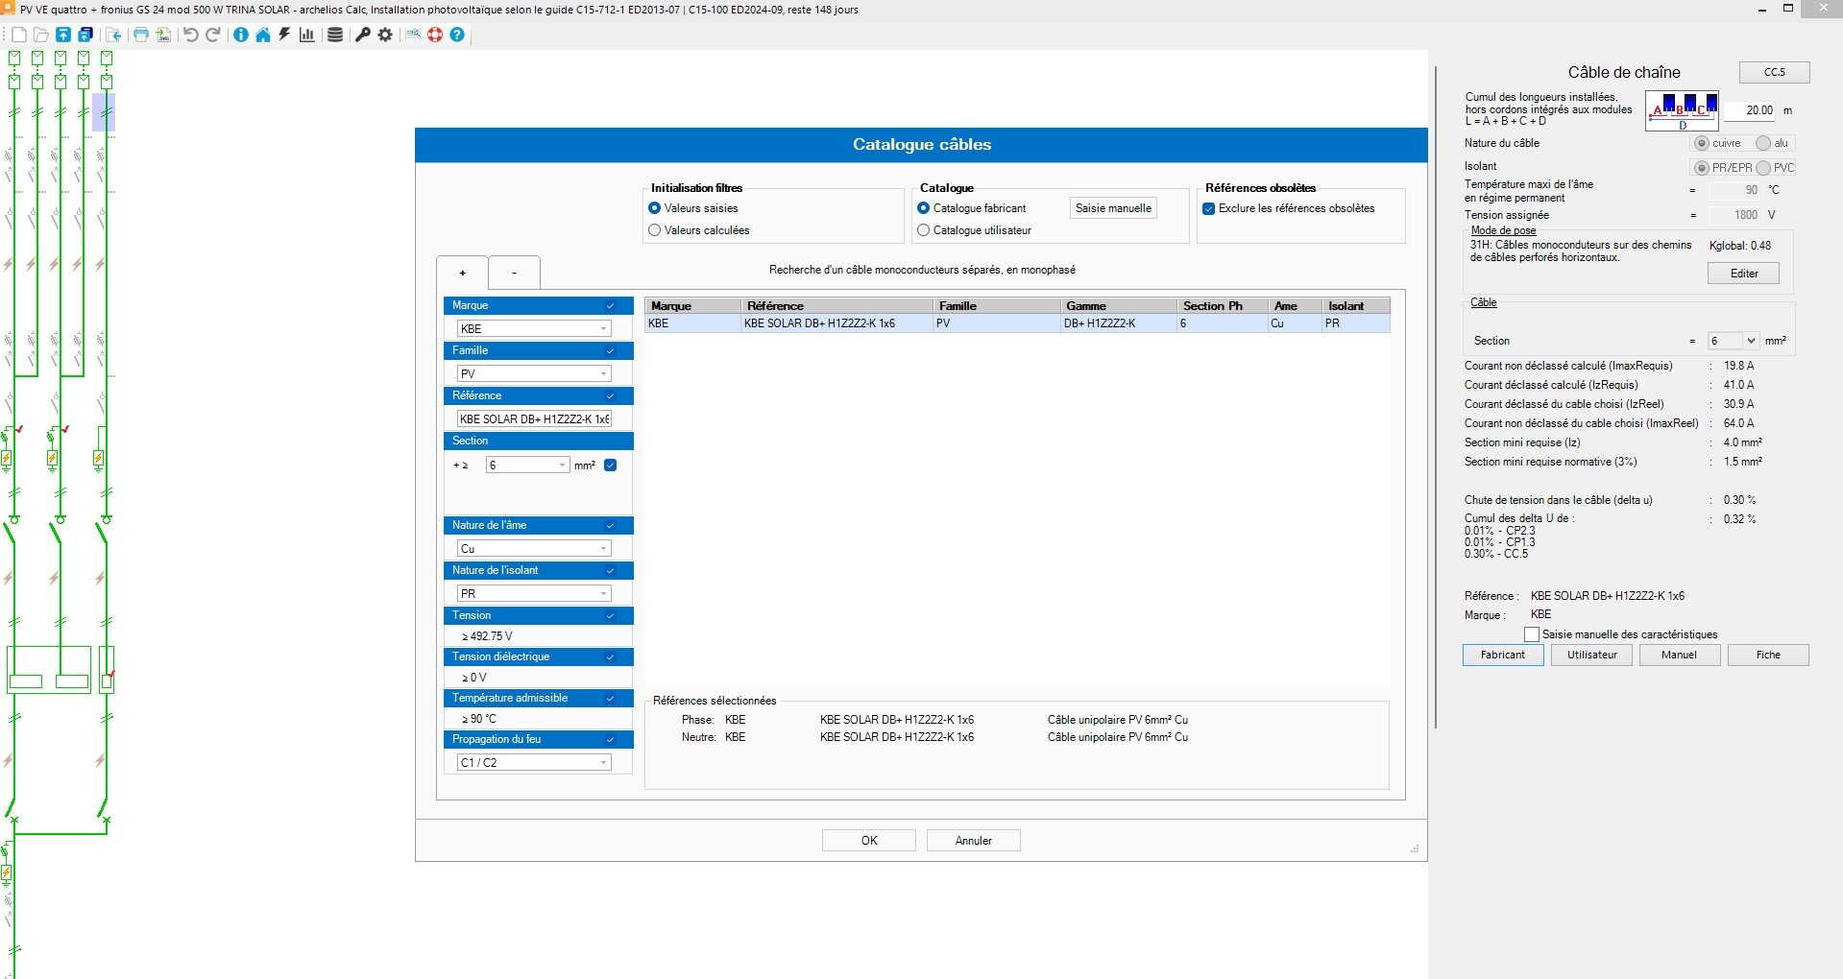Click the Référence filter text field
The height and width of the screenshot is (979, 1843).
(534, 418)
